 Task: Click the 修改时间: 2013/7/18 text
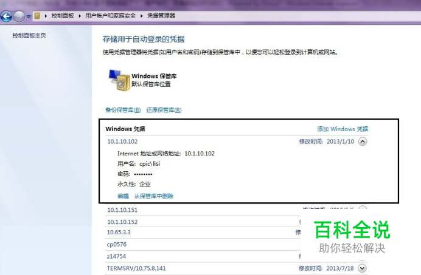(x=326, y=268)
